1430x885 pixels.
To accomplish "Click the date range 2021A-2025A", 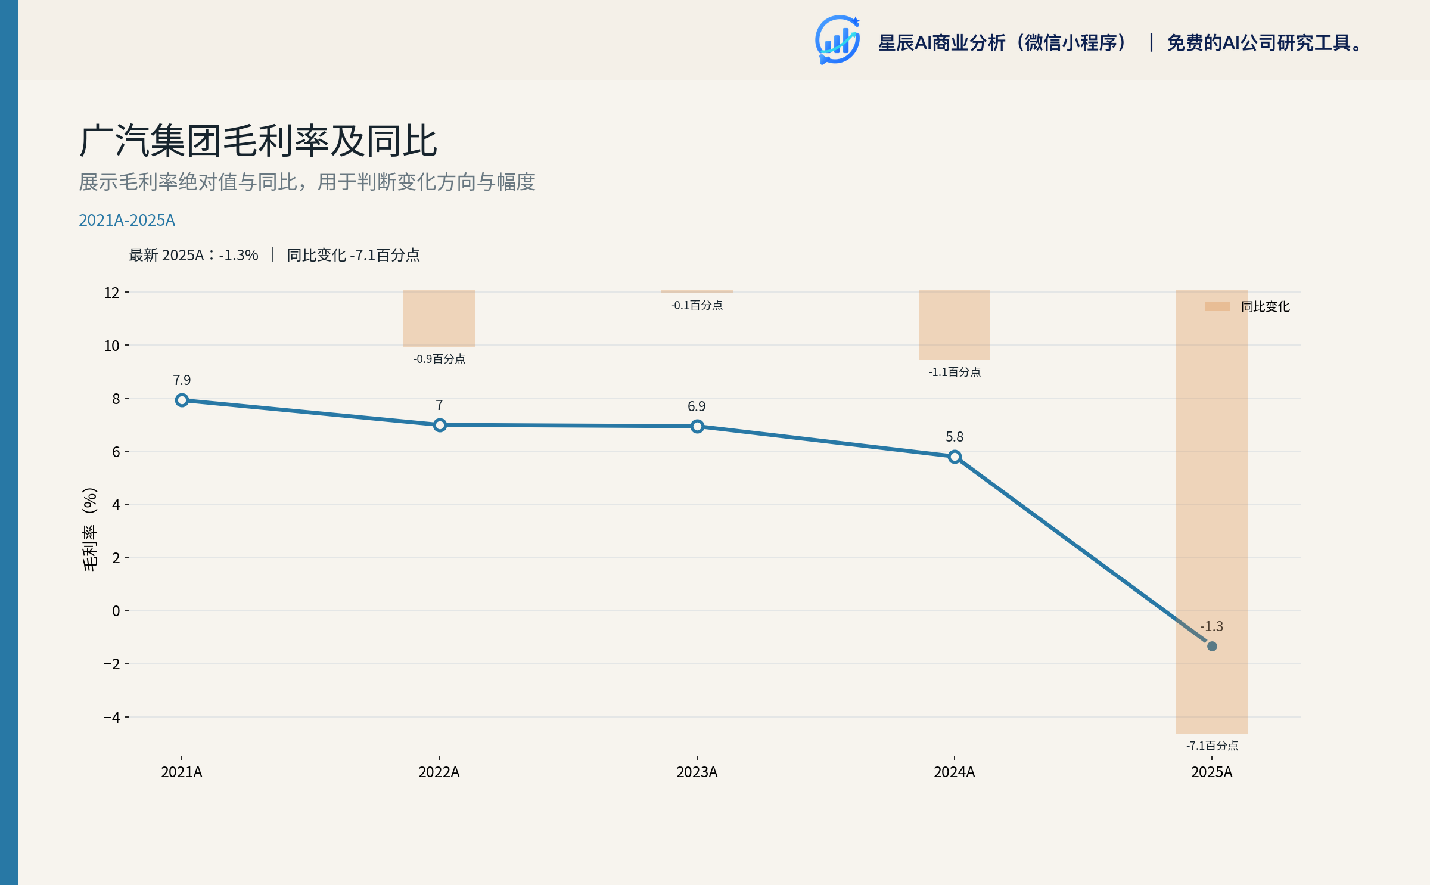I will [127, 221].
